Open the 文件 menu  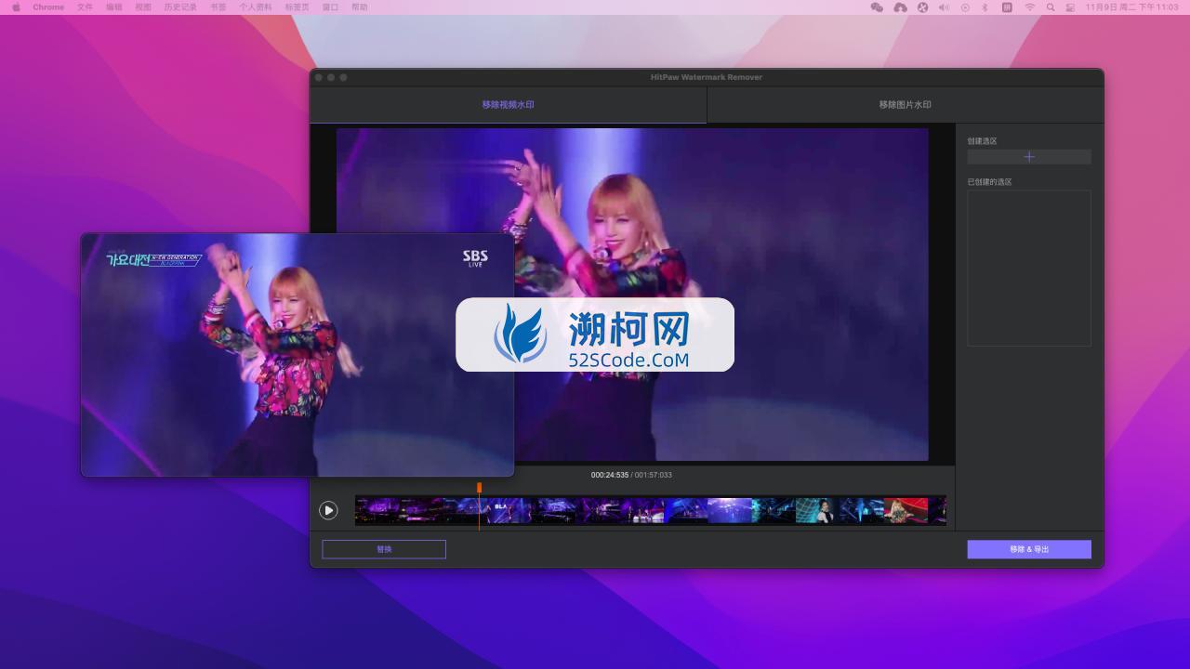coord(85,7)
